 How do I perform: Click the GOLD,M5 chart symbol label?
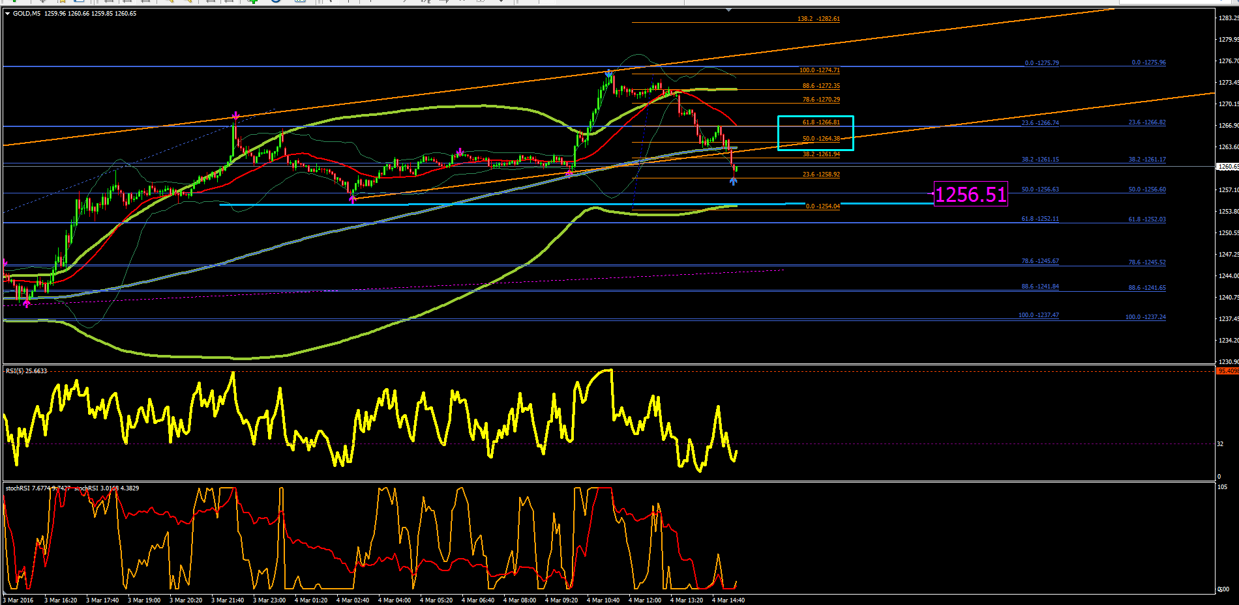coord(27,14)
